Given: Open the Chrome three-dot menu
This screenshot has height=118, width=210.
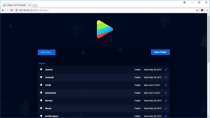Looking at the screenshot, I should coord(207,10).
